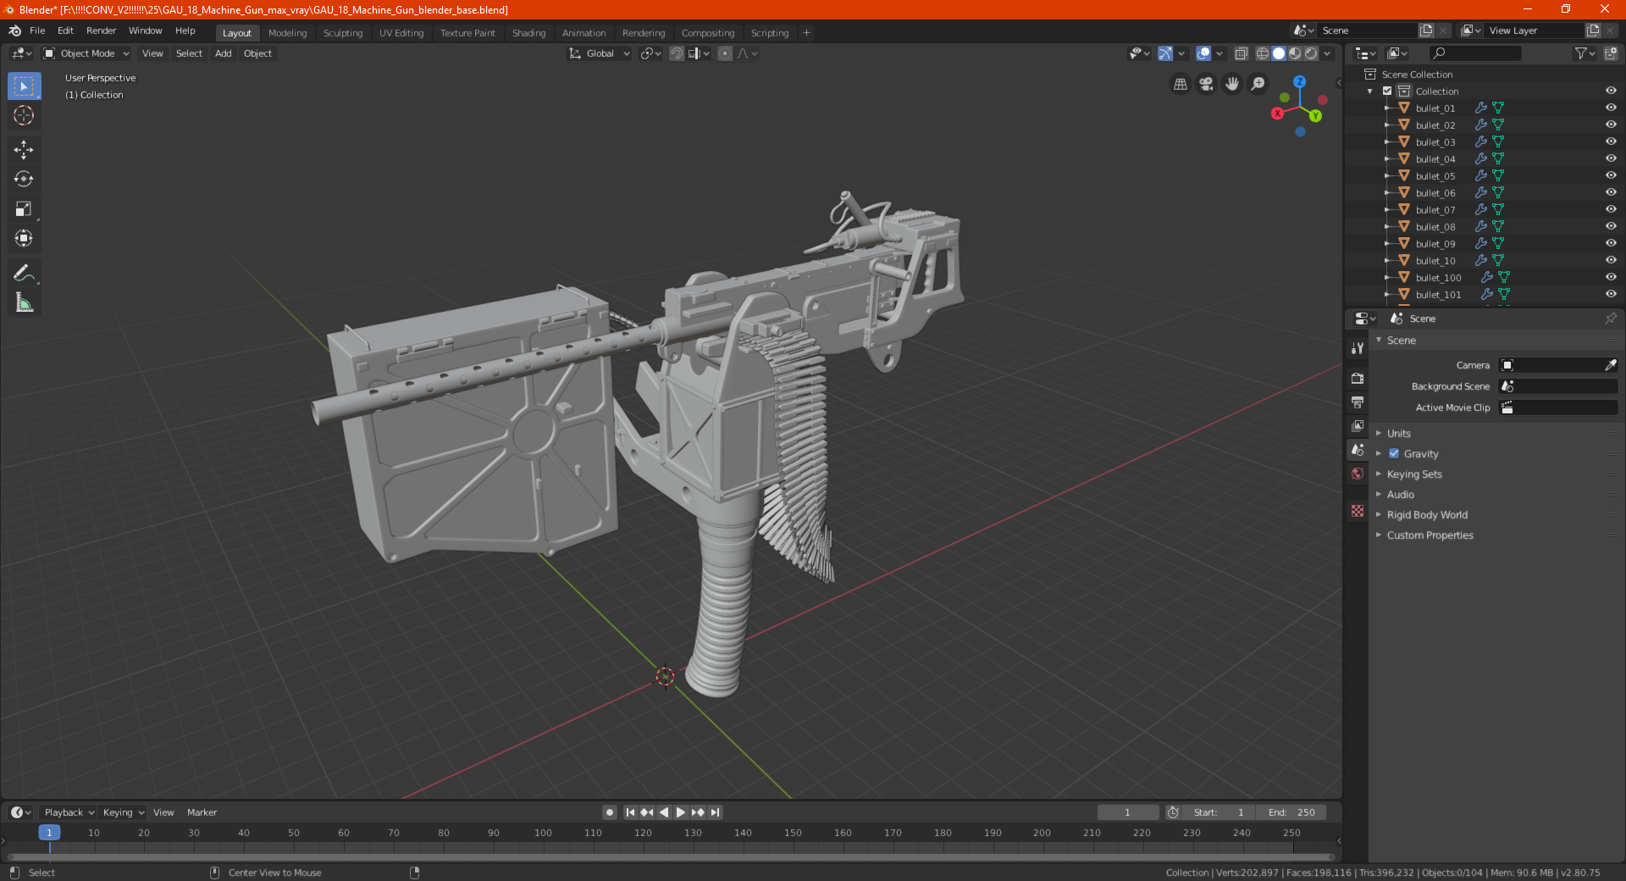Screen dimensions: 1626x881
Task: Open the Playback dropdown
Action: pyautogui.click(x=69, y=812)
